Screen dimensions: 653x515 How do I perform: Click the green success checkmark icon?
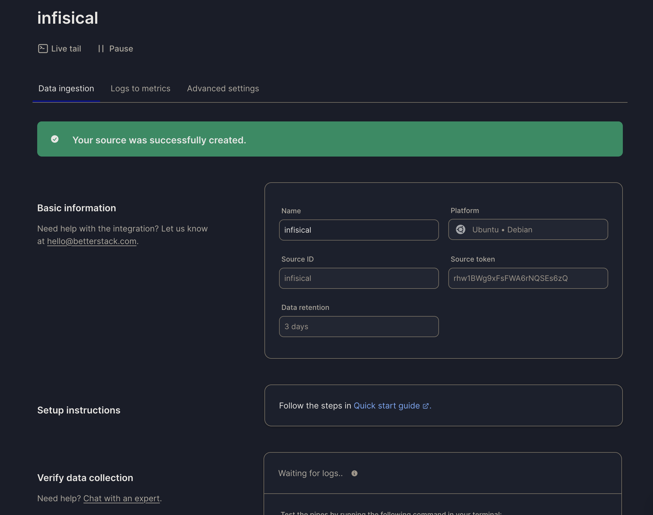[x=55, y=139]
